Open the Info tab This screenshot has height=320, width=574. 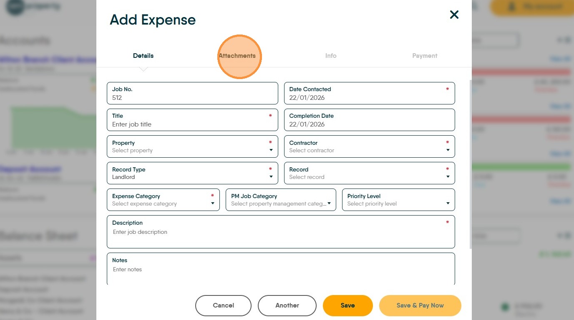click(331, 56)
